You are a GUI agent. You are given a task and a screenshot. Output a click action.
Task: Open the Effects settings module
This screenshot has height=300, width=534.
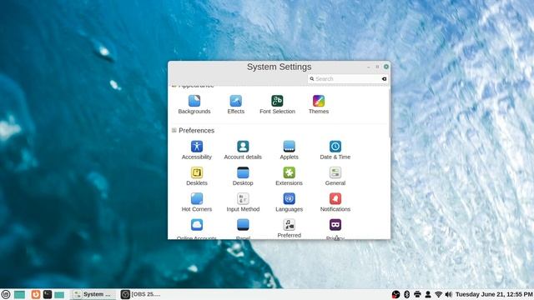click(x=235, y=104)
